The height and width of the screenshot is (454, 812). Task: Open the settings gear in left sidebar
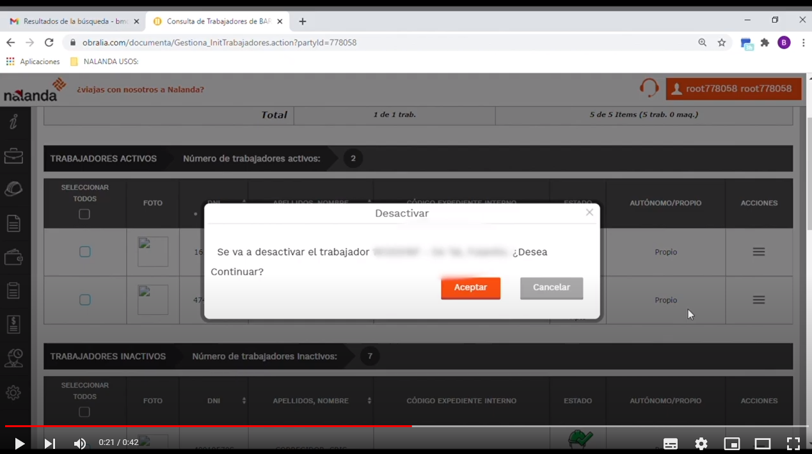(x=13, y=393)
